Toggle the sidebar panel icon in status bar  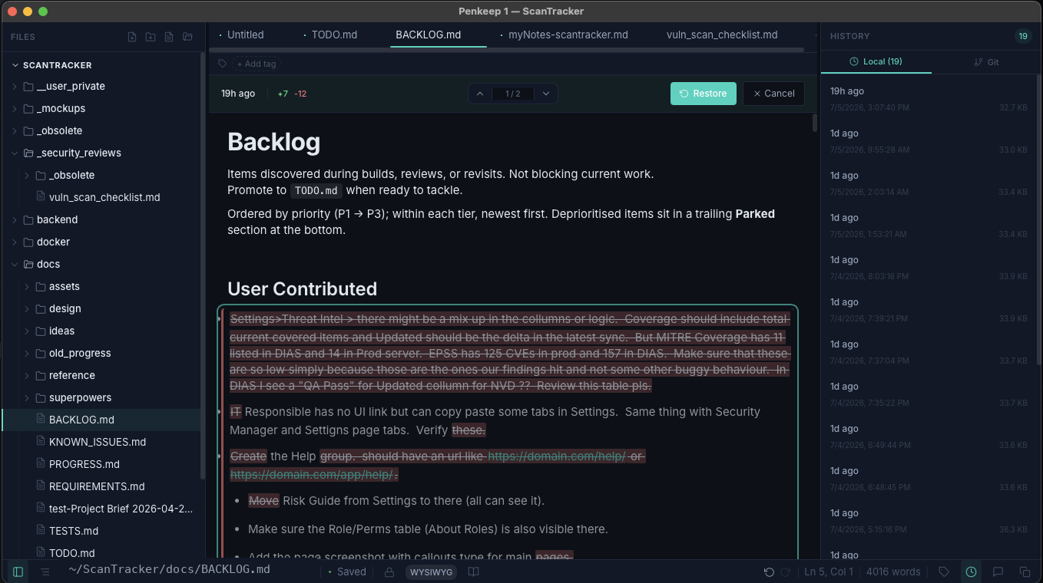(x=18, y=571)
